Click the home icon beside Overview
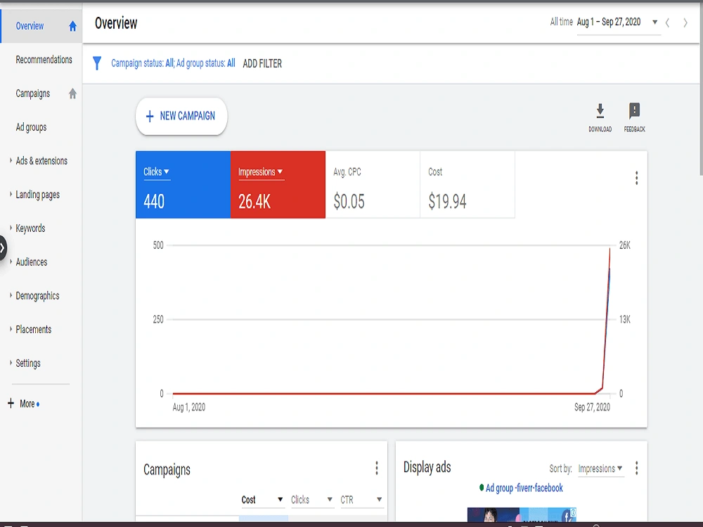 pos(72,27)
